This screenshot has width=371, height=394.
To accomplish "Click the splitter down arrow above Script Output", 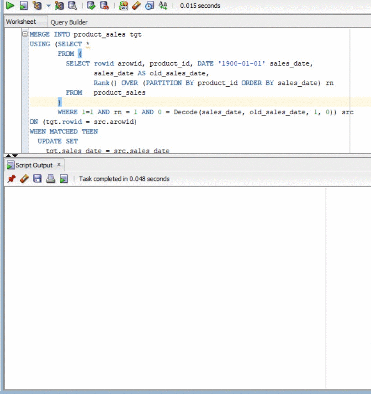I will [x=15, y=155].
